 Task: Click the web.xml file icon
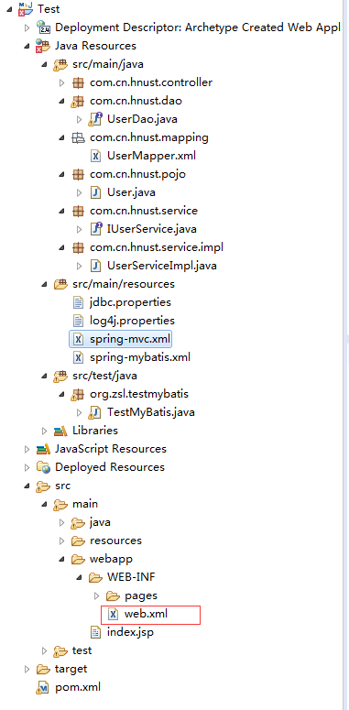pyautogui.click(x=114, y=615)
